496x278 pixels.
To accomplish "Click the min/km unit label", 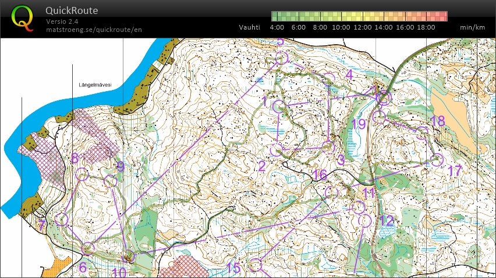I will pyautogui.click(x=472, y=27).
